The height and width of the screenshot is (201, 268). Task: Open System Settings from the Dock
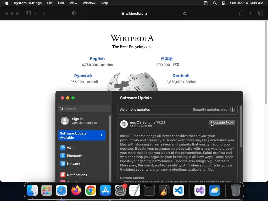pos(120,190)
